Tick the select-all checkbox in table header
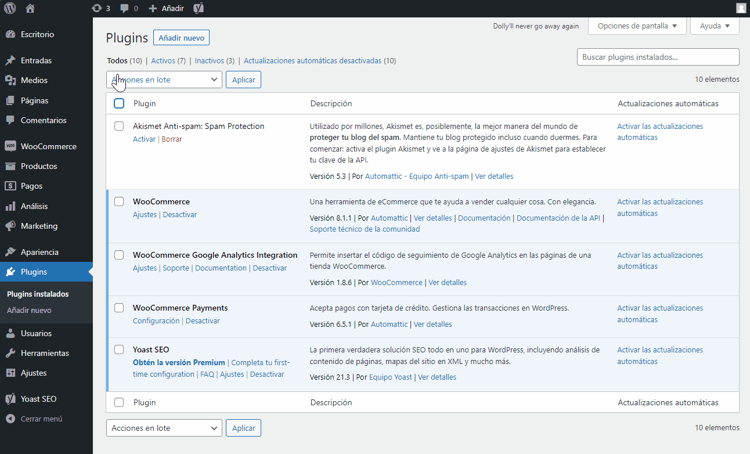The image size is (750, 454). pos(119,103)
